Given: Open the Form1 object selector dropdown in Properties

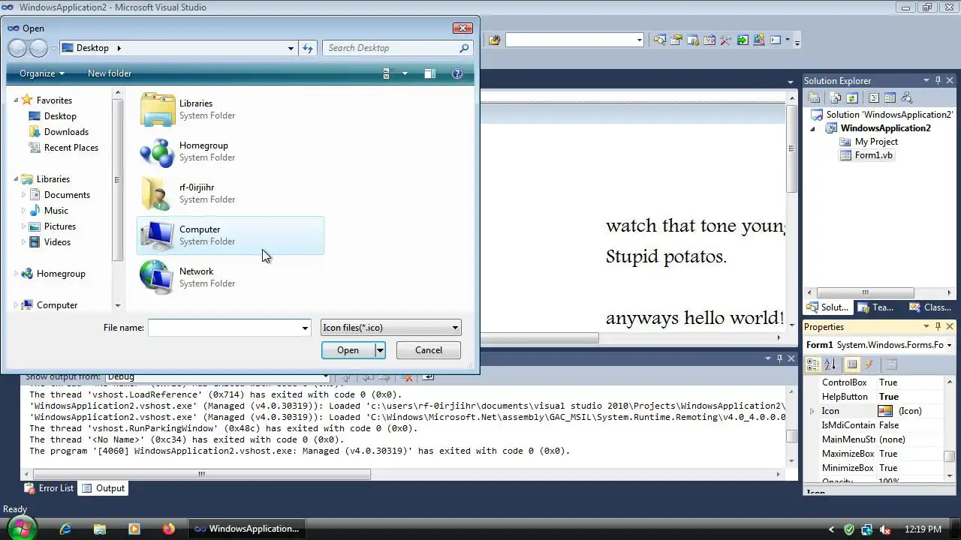Looking at the screenshot, I should (950, 345).
